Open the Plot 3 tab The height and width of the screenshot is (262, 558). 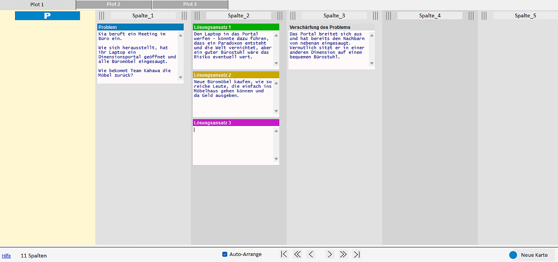pos(190,5)
